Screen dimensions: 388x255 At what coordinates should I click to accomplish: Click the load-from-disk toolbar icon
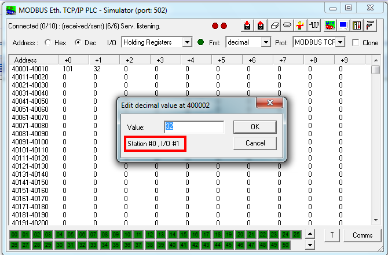(x=261, y=25)
